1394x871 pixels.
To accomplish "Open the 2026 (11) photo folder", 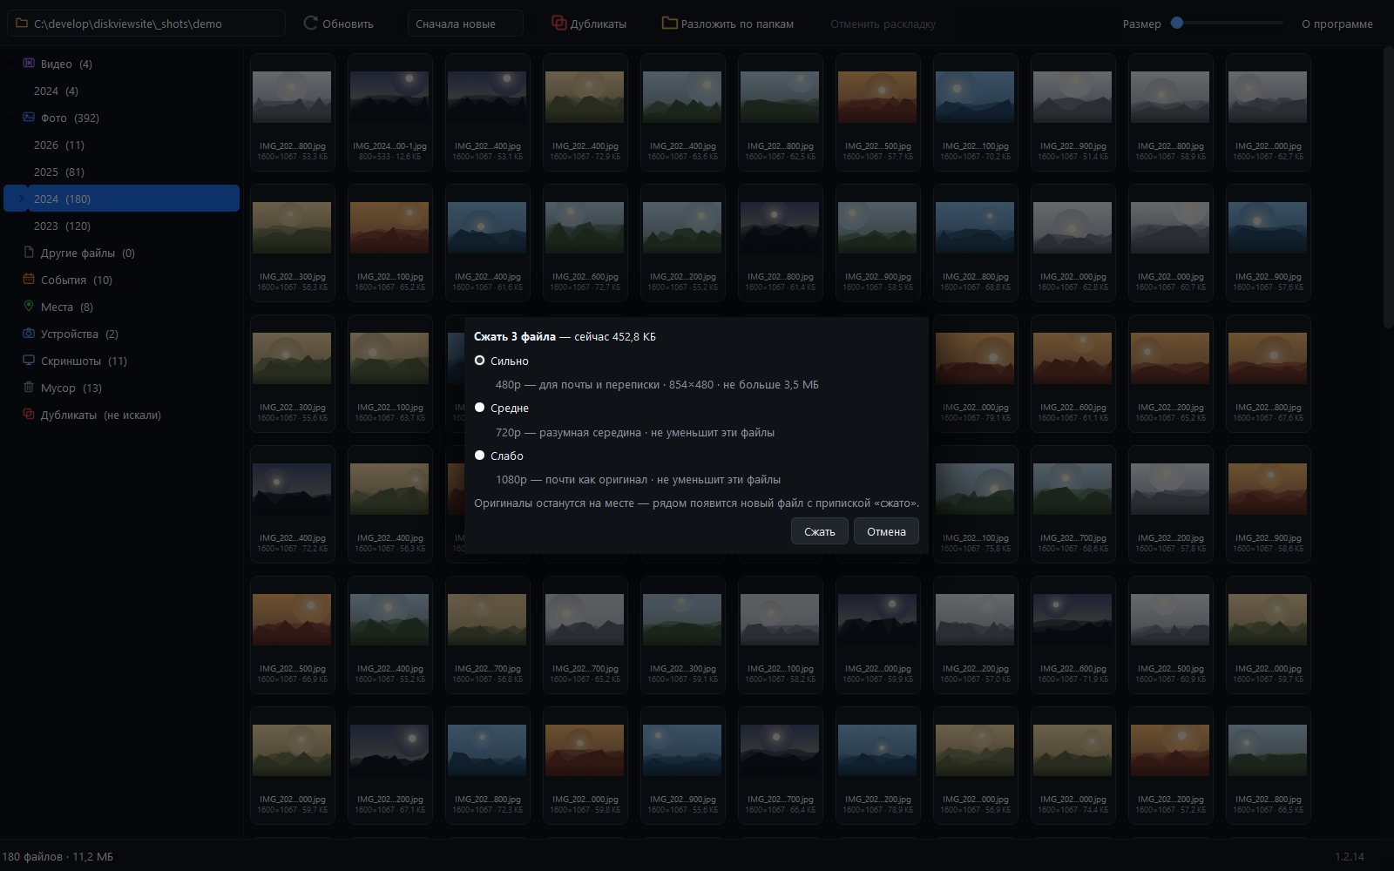I will click(59, 145).
